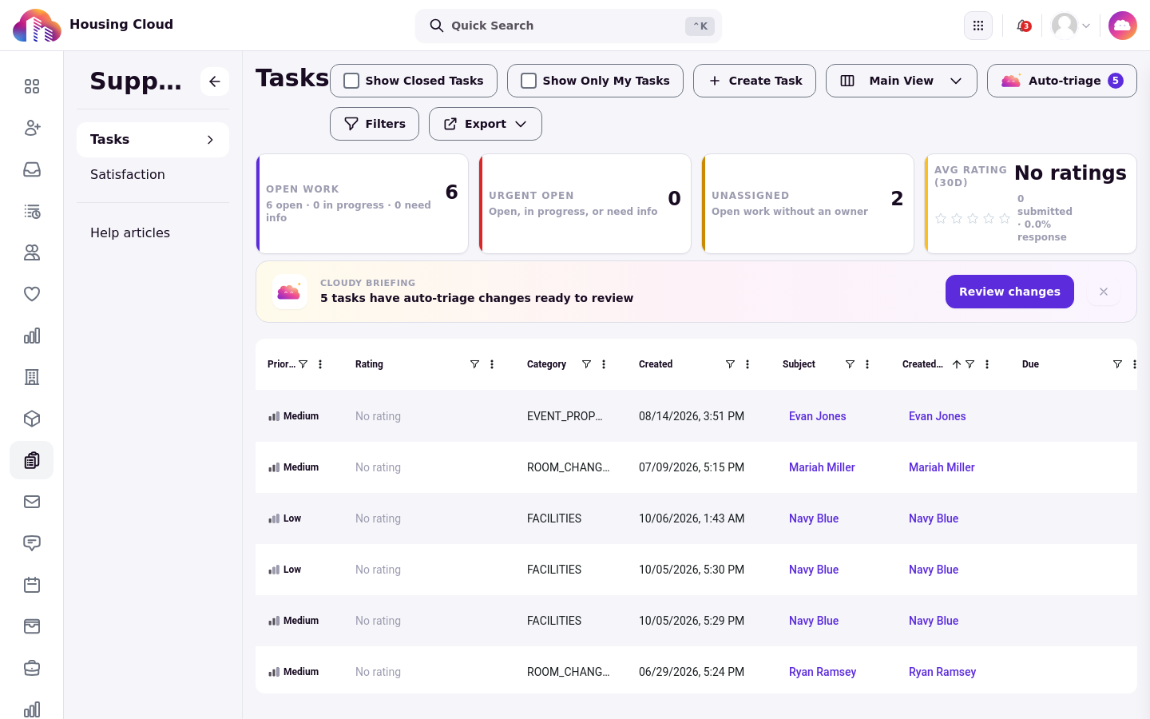Open the bar chart icon in sidebar
The image size is (1150, 719).
pos(32,336)
